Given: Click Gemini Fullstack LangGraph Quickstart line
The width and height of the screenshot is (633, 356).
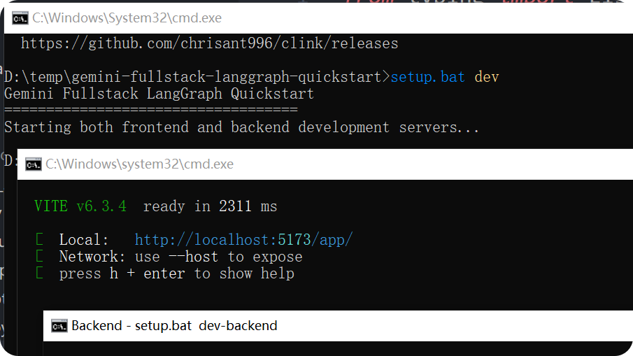Looking at the screenshot, I should (x=159, y=94).
